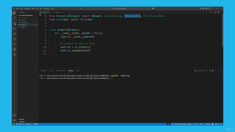Switch to the Problems panel tab
The image size is (235, 132).
pos(43,71)
